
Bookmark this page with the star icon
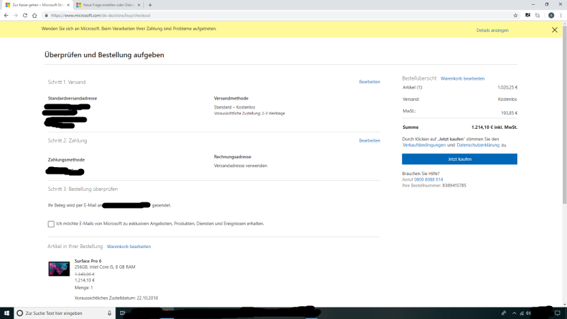point(516,15)
